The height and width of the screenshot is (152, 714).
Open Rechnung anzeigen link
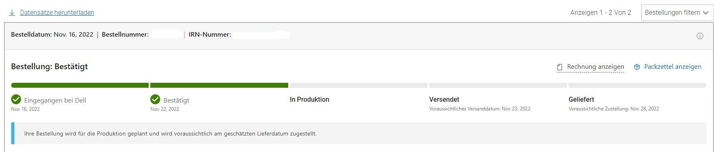click(595, 67)
